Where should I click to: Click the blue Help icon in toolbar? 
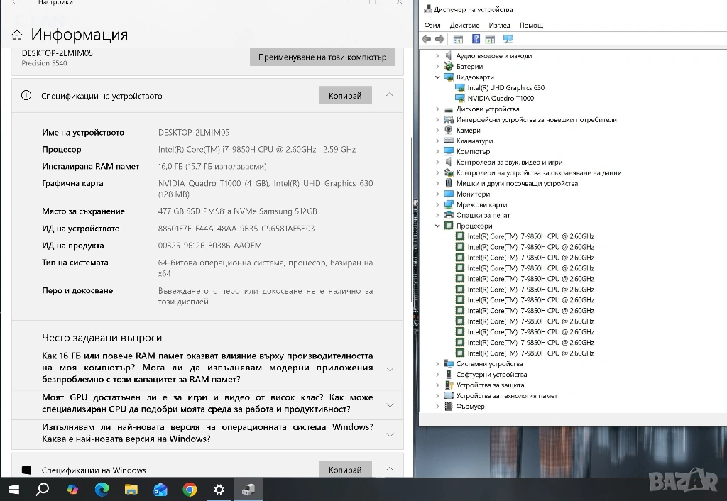pyautogui.click(x=476, y=39)
